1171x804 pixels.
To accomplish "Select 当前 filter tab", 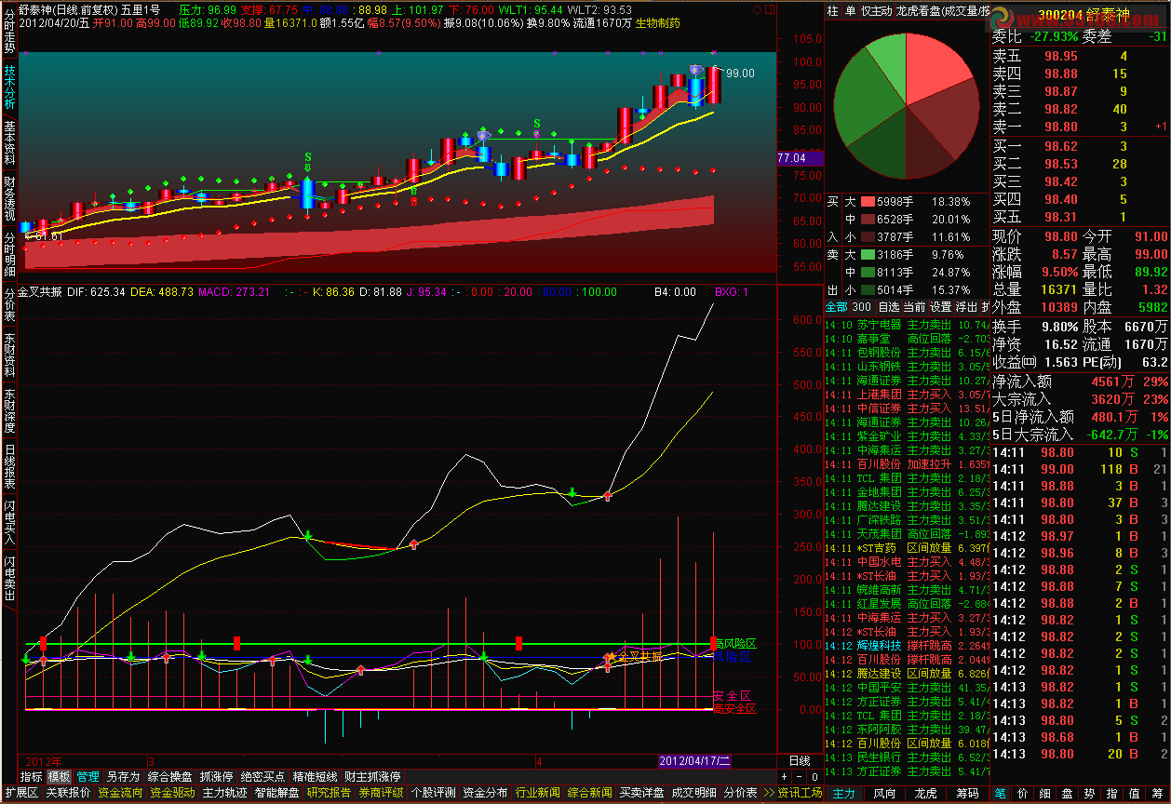I will click(915, 306).
